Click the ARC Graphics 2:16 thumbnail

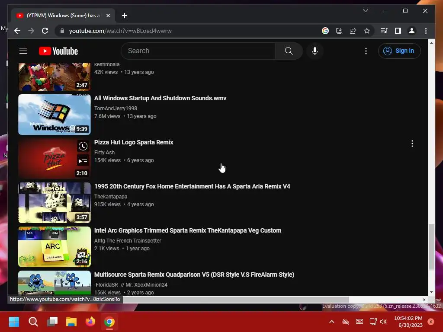[55, 246]
